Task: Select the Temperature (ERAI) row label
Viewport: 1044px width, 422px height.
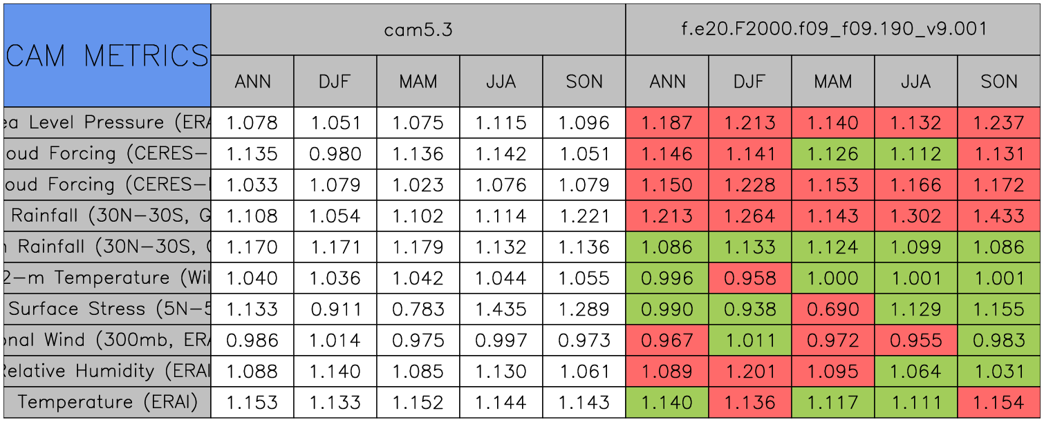Action: (107, 403)
